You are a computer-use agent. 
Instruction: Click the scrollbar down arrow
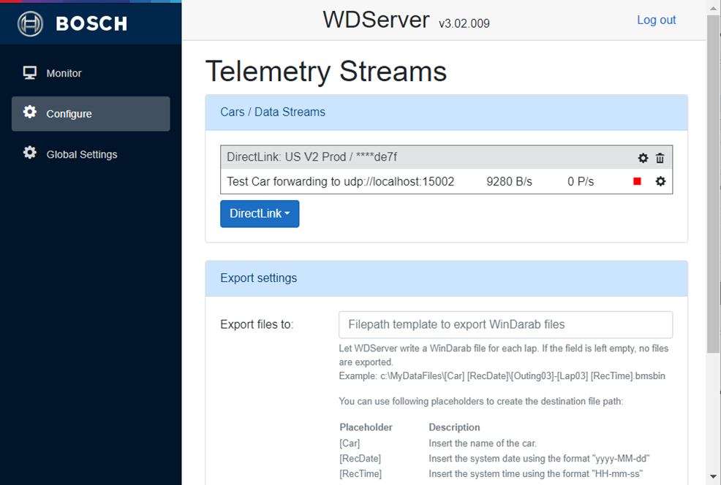point(713,477)
